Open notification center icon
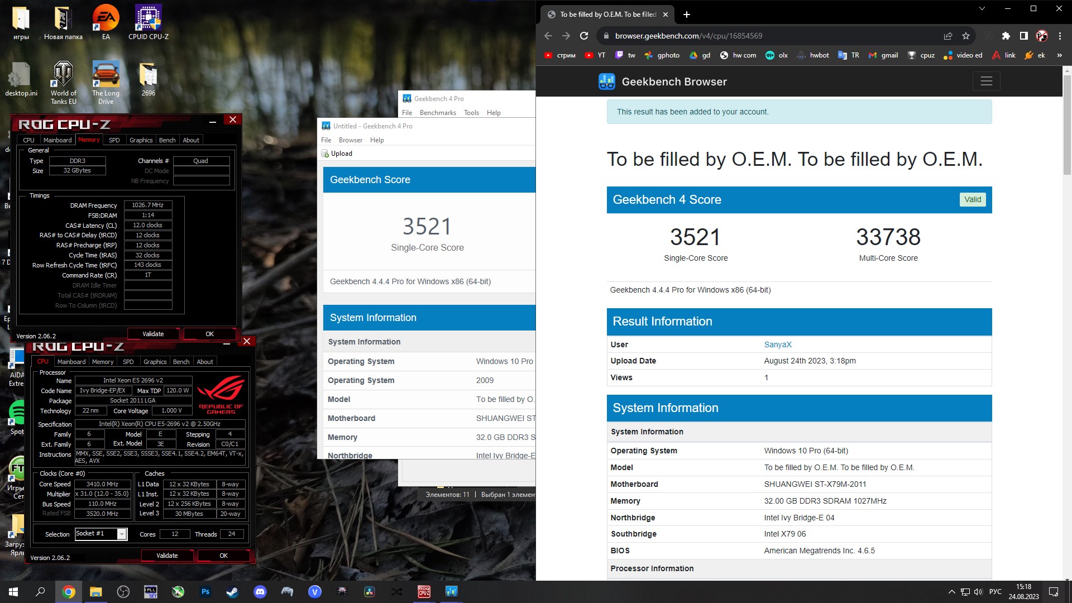The width and height of the screenshot is (1072, 603). tap(1054, 592)
